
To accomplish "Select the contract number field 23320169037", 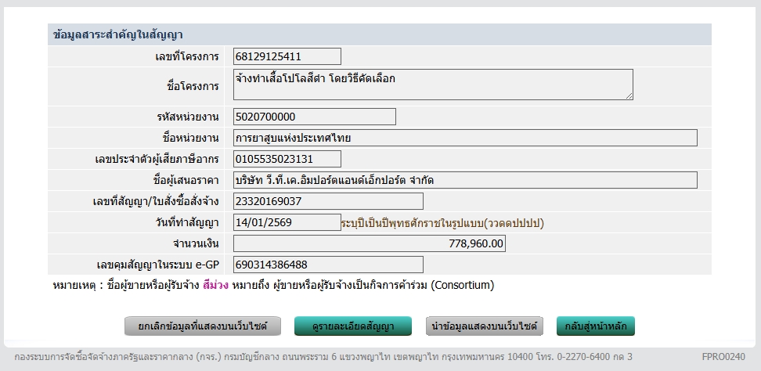I will pyautogui.click(x=328, y=201).
